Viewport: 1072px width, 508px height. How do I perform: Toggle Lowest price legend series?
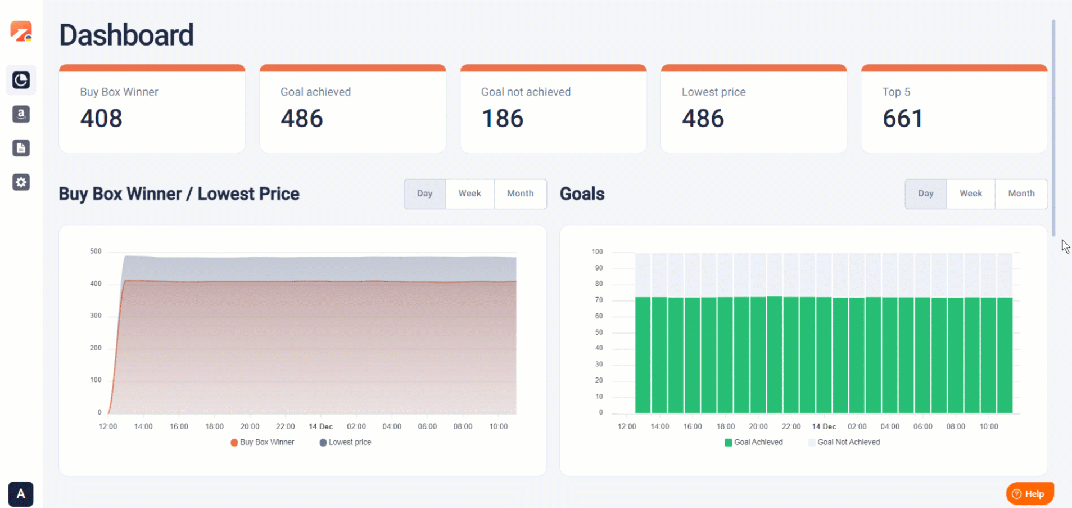(x=345, y=442)
